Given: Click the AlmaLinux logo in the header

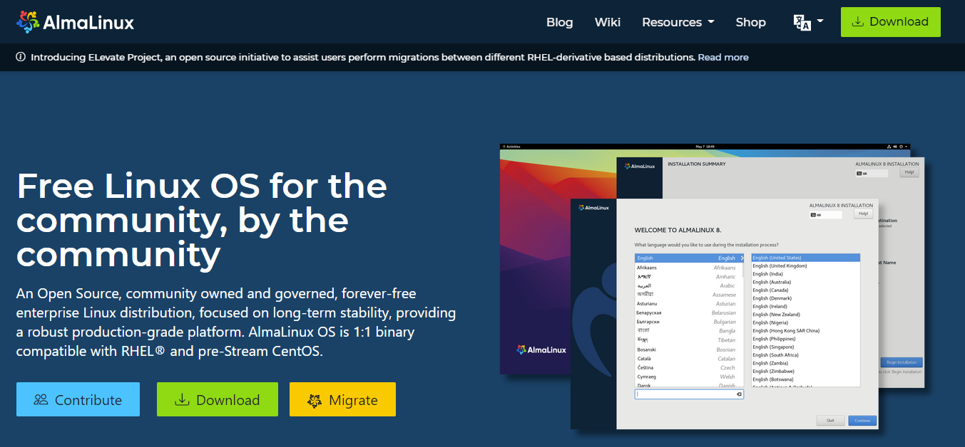Looking at the screenshot, I should (x=75, y=22).
